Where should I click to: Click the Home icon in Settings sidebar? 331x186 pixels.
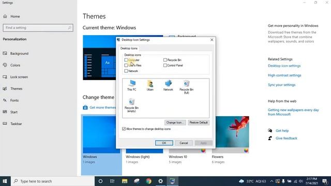[5, 16]
